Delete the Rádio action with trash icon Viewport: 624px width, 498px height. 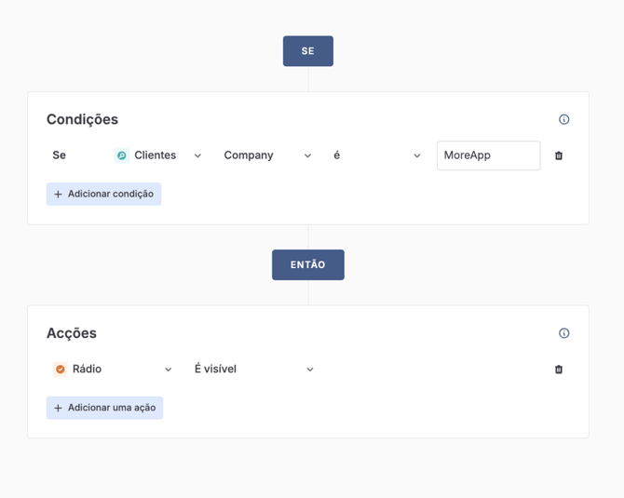[559, 370]
